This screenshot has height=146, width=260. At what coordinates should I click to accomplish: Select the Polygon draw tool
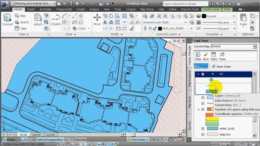[81, 22]
